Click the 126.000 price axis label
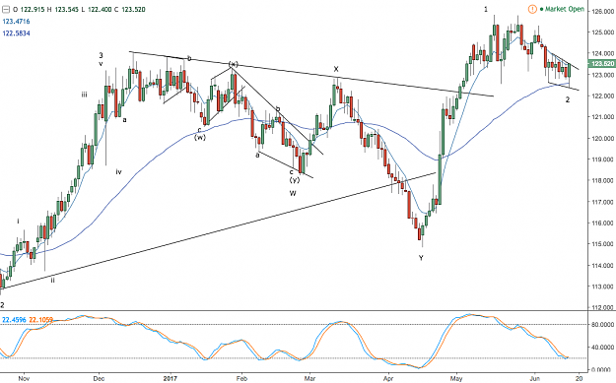Viewport: 616px width, 383px height. [x=602, y=11]
